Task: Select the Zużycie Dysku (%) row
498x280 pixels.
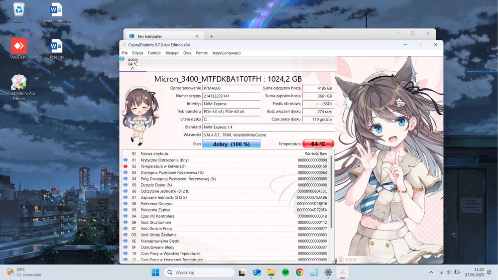Action: [x=226, y=185]
